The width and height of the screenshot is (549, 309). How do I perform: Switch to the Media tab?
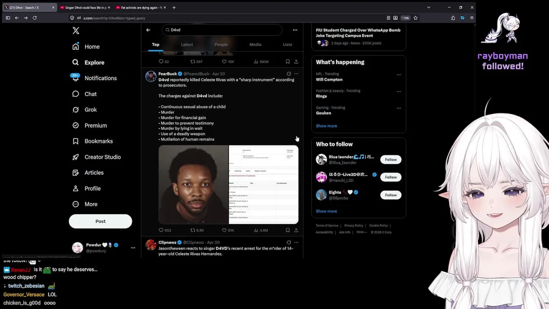(255, 45)
